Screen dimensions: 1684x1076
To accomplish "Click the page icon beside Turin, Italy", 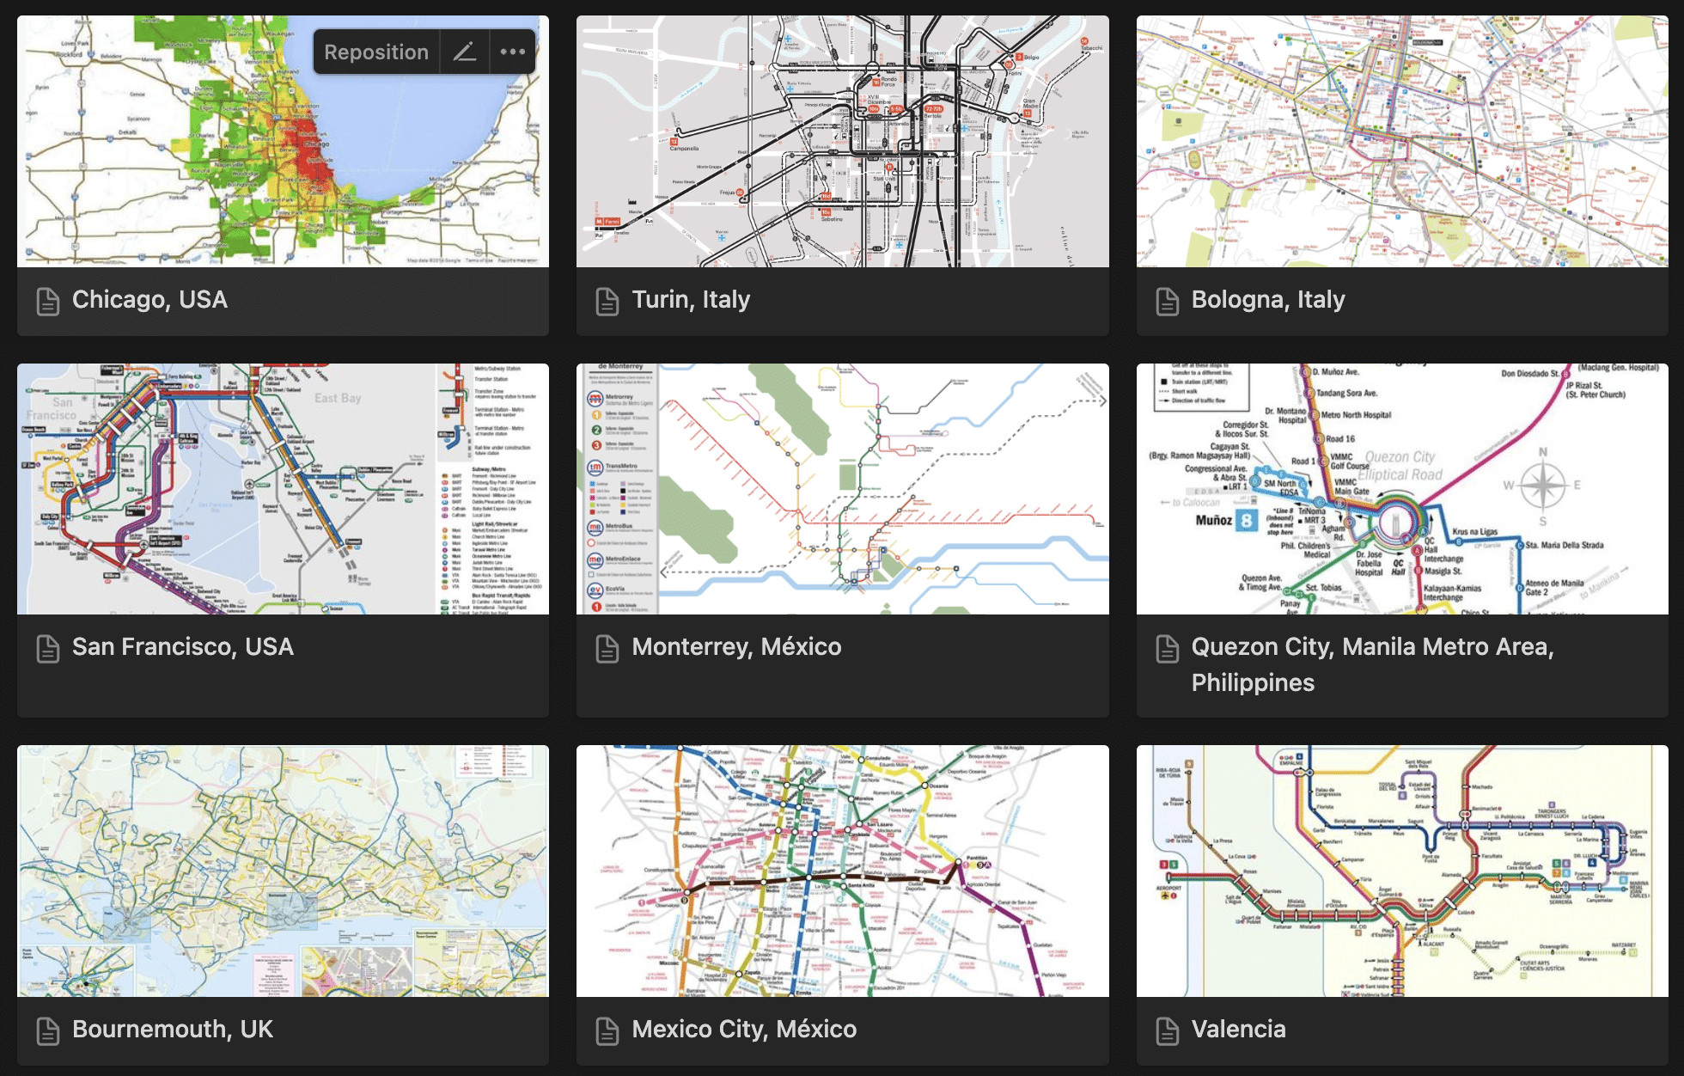I will pyautogui.click(x=607, y=301).
